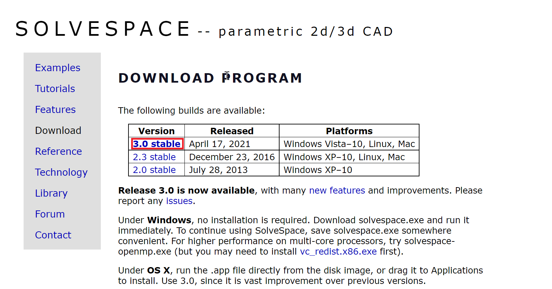
Task: Click the Platforms column header
Action: [349, 131]
